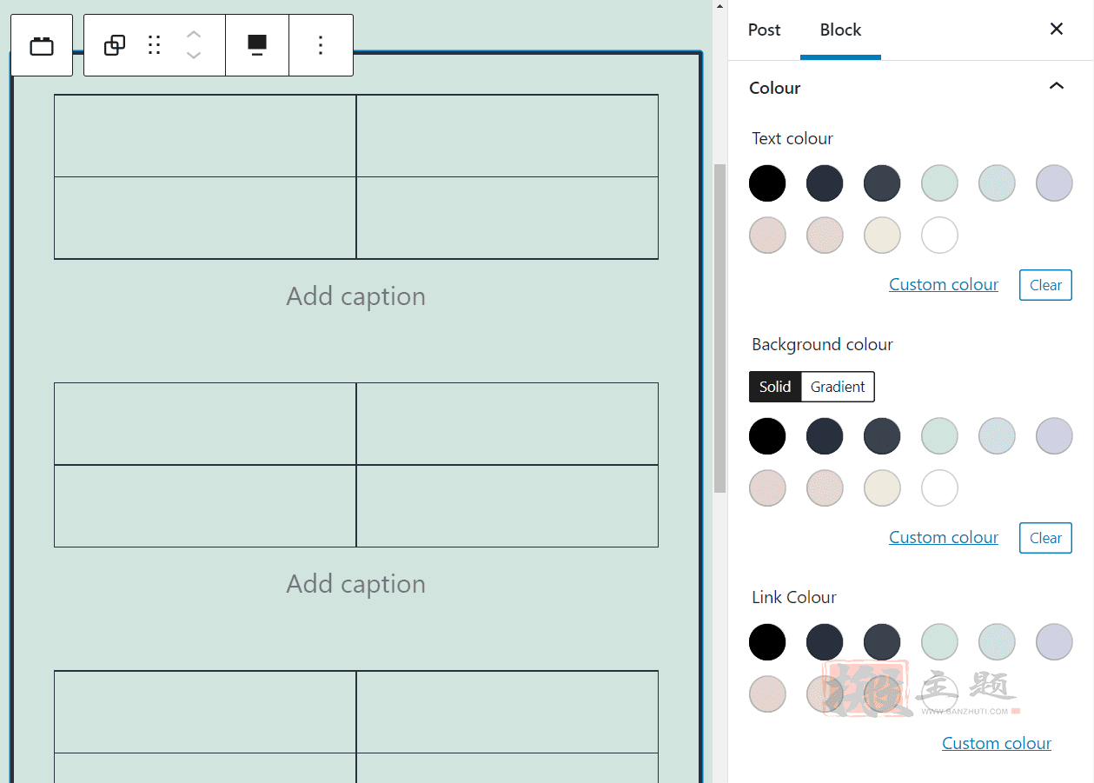Close the settings sidebar
Image resolution: width=1094 pixels, height=783 pixels.
tap(1057, 30)
